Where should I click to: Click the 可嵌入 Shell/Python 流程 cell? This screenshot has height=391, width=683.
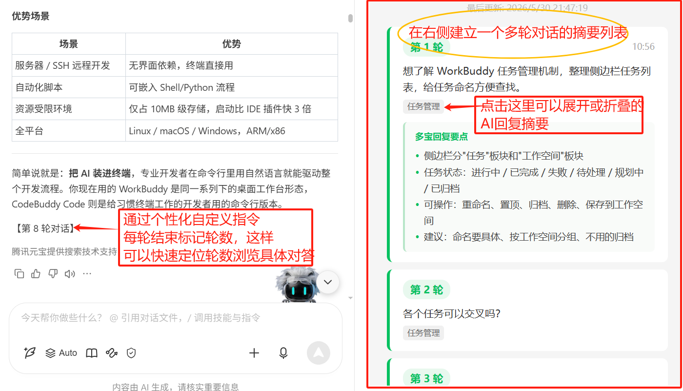point(232,87)
